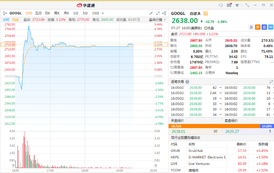
Task: Collapse left panel icon beside GOOGL
Action: tap(5, 13)
